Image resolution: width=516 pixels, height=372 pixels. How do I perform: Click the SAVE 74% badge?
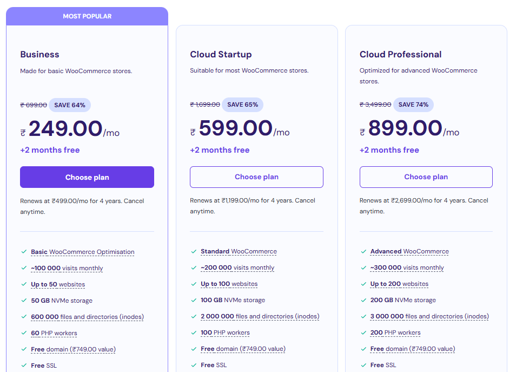click(x=413, y=105)
